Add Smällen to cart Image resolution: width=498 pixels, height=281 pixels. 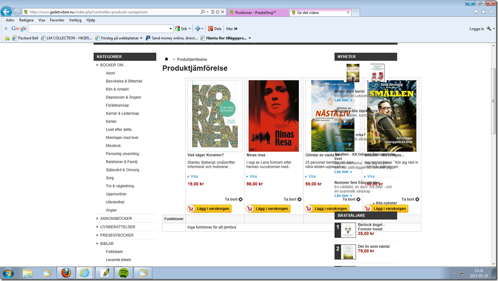[x=386, y=209]
